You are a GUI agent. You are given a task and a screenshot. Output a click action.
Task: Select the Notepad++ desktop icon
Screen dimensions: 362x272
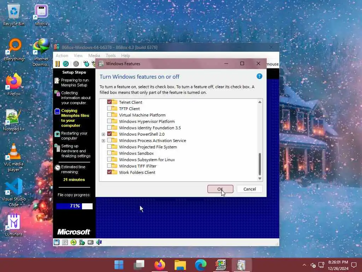tap(14, 120)
